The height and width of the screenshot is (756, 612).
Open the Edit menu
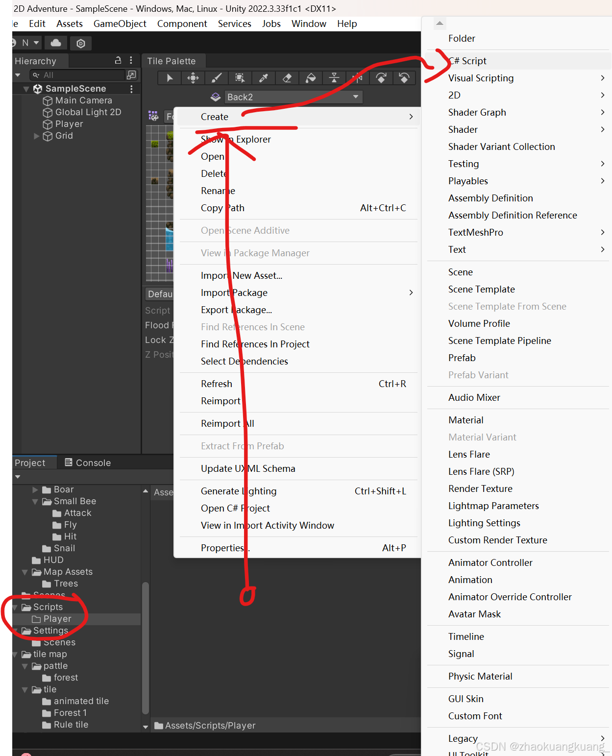coord(37,24)
